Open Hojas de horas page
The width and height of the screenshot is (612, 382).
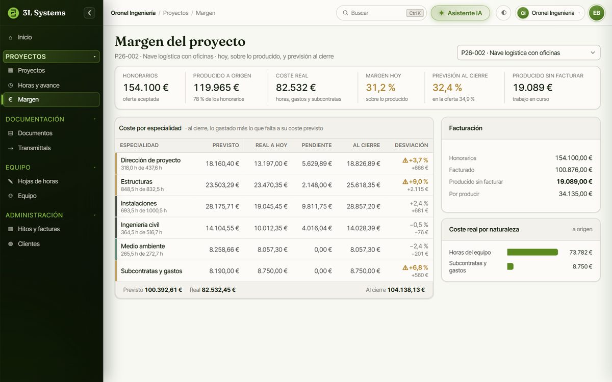coord(52,181)
